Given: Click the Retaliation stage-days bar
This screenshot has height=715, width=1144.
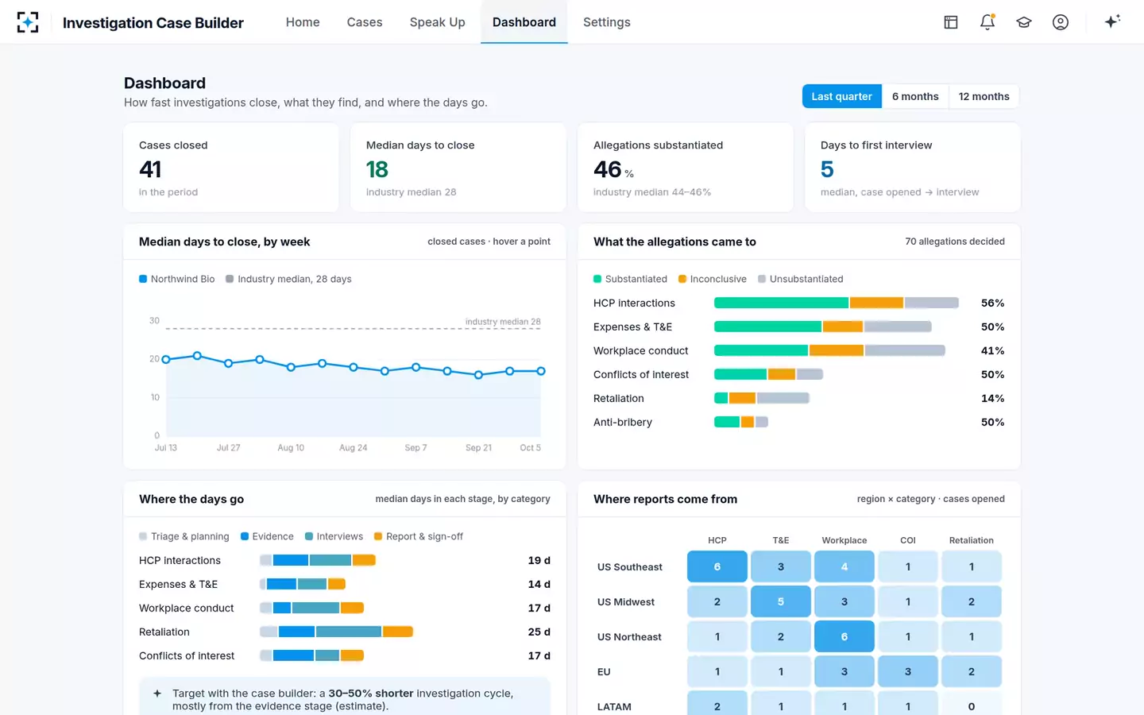Looking at the screenshot, I should 337,632.
